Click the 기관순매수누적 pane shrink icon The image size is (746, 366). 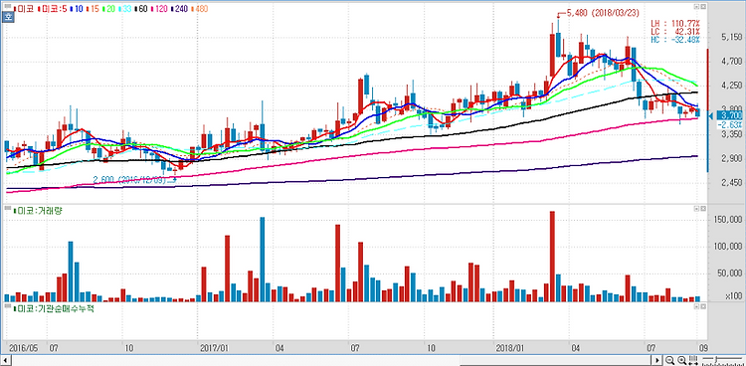coord(696,307)
